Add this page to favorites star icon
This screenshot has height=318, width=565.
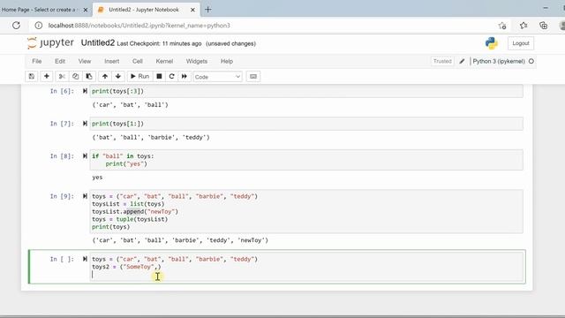click(502, 26)
